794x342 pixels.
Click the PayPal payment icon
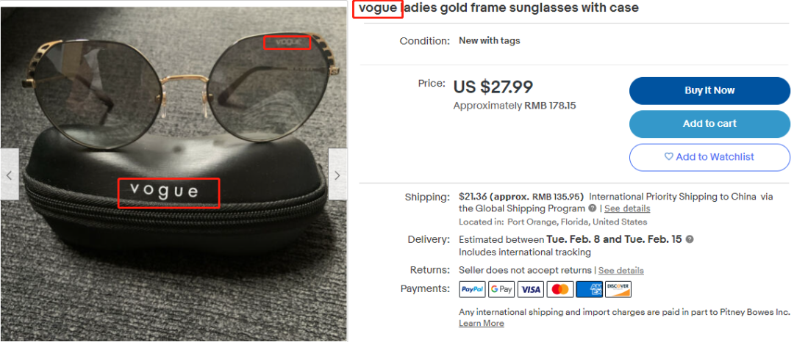point(472,289)
